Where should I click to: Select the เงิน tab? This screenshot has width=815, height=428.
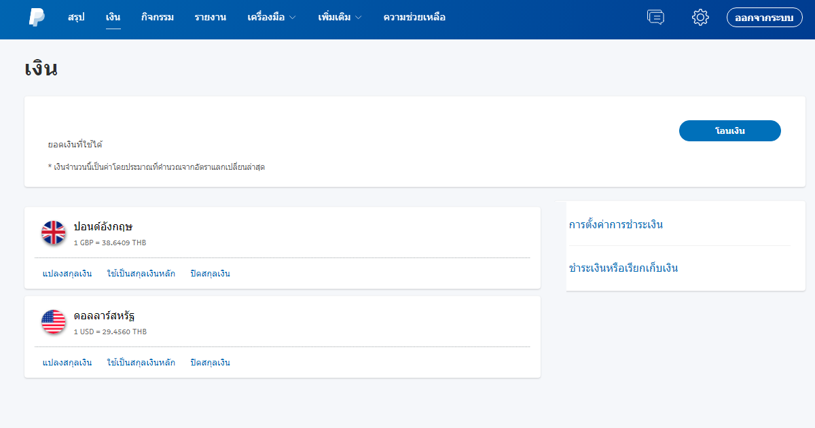(113, 18)
